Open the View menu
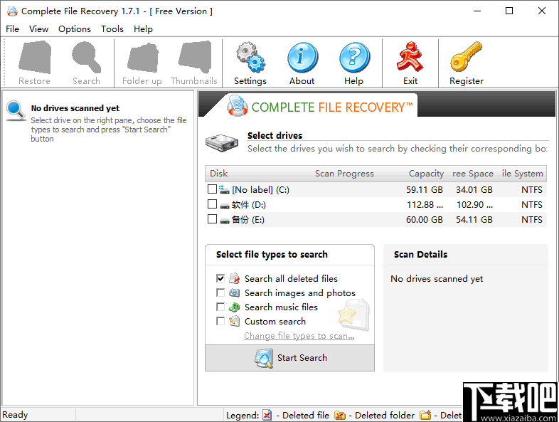The width and height of the screenshot is (559, 422). click(39, 29)
